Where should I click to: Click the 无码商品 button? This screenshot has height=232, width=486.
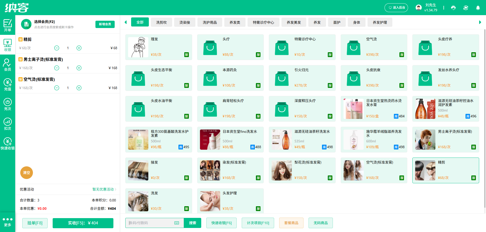coord(321,223)
